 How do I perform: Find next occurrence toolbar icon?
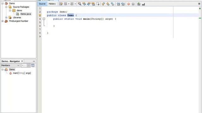[89, 4]
